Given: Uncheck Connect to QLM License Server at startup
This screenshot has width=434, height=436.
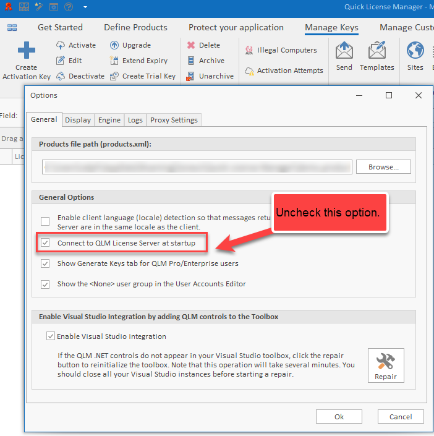Looking at the screenshot, I should (45, 242).
